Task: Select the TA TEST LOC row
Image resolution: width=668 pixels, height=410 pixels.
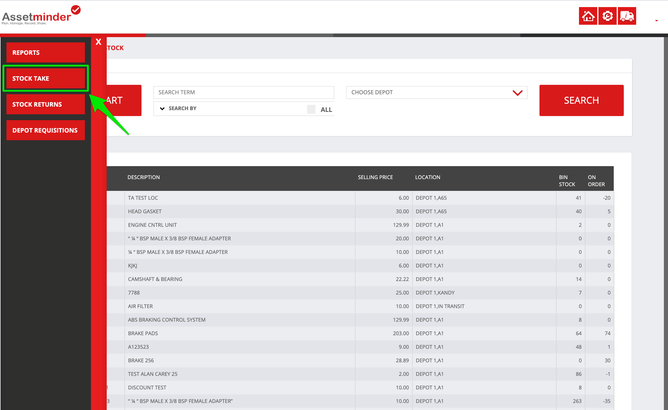Action: [360, 198]
